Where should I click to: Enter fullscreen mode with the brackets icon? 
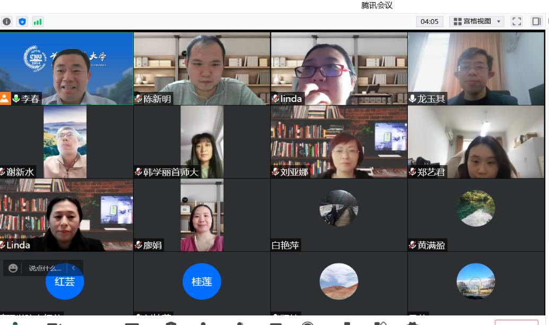point(517,22)
